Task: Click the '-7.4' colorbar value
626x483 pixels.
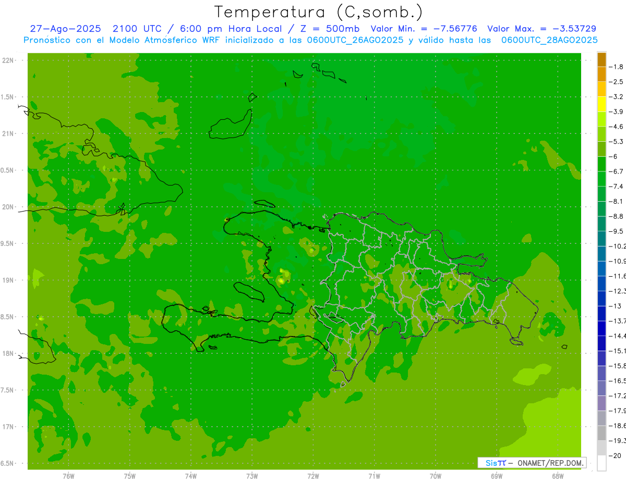Action: (616, 186)
